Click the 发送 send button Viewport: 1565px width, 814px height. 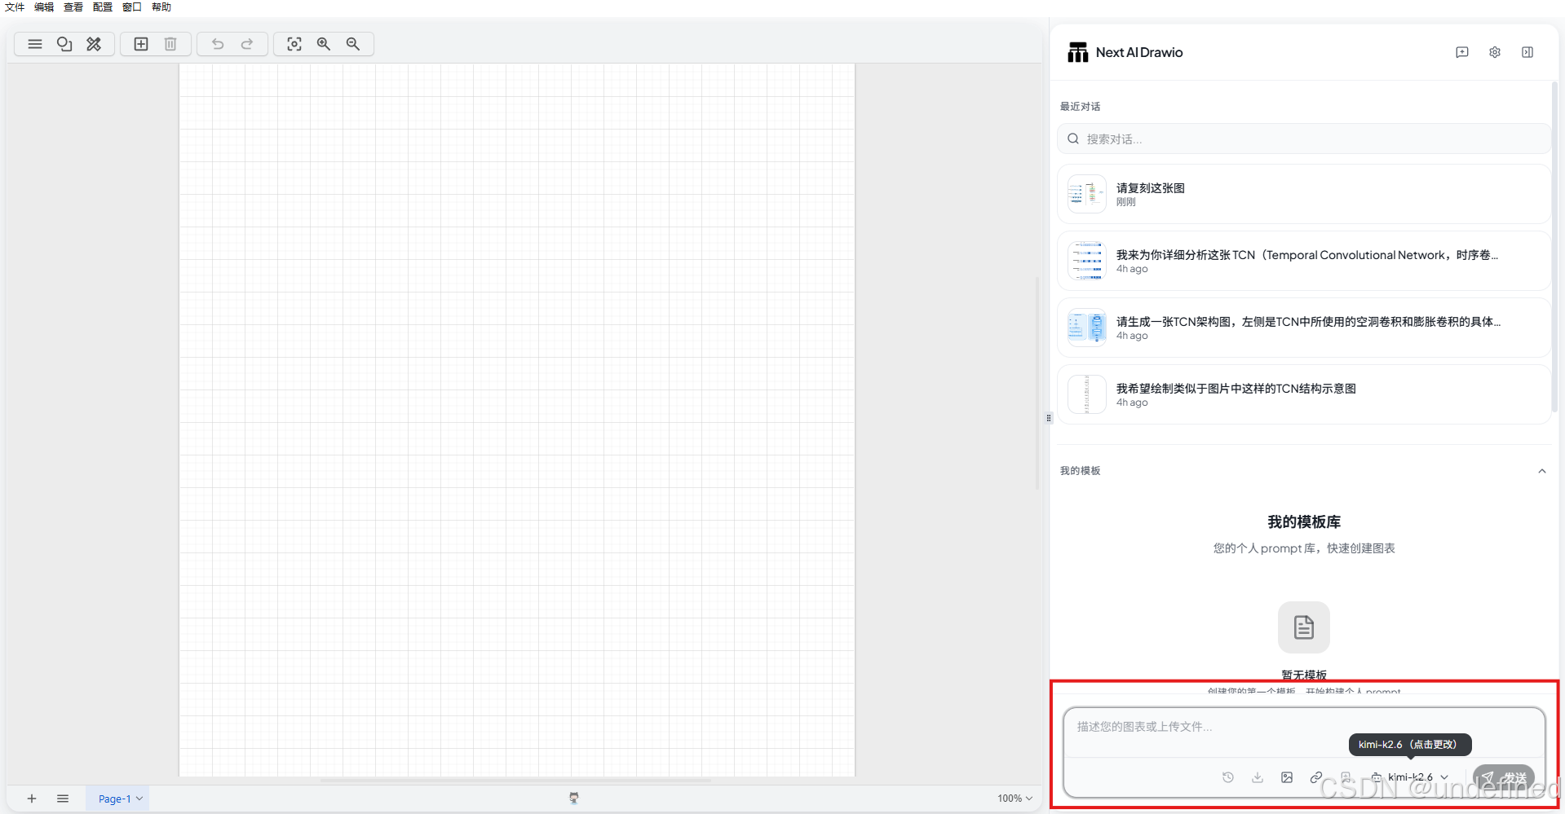tap(1504, 777)
